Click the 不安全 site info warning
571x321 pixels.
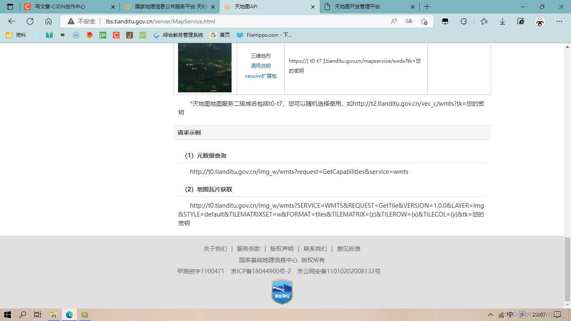coord(82,21)
